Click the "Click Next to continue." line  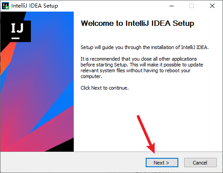[105, 88]
